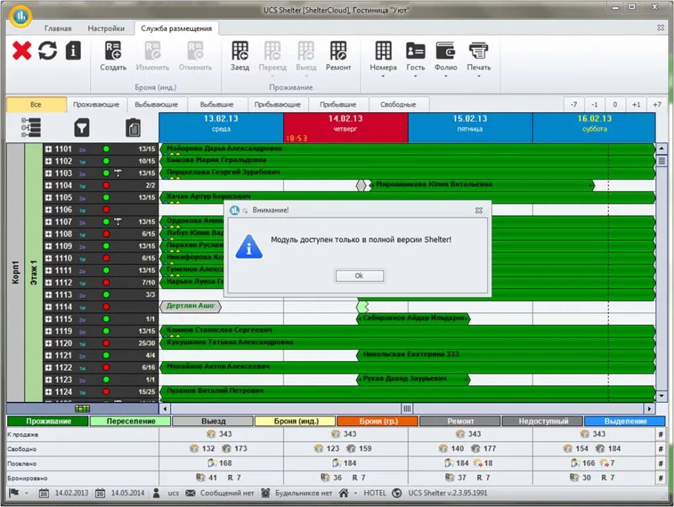Select the 14.02.13 четверг date header
Viewport: 674px width, 507px height.
pyautogui.click(x=346, y=127)
